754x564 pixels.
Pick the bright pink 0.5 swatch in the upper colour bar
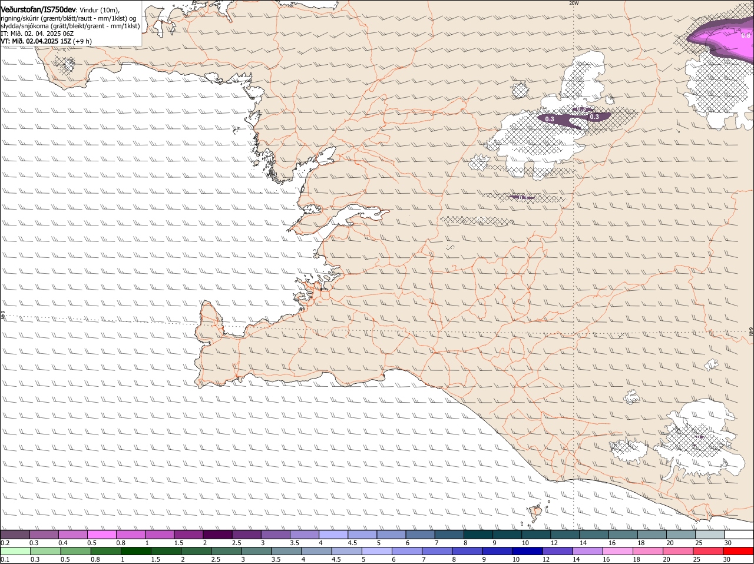pyautogui.click(x=101, y=535)
